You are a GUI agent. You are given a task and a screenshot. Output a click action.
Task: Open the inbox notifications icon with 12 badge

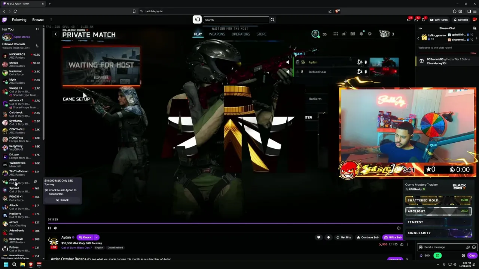point(416,20)
